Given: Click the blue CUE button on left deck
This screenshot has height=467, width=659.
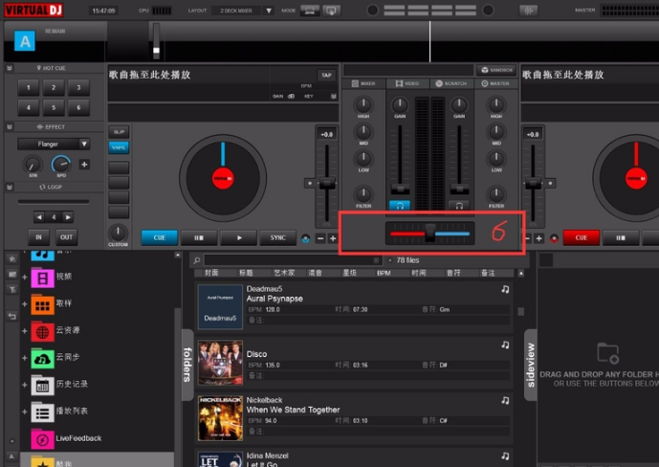Looking at the screenshot, I should pos(160,237).
